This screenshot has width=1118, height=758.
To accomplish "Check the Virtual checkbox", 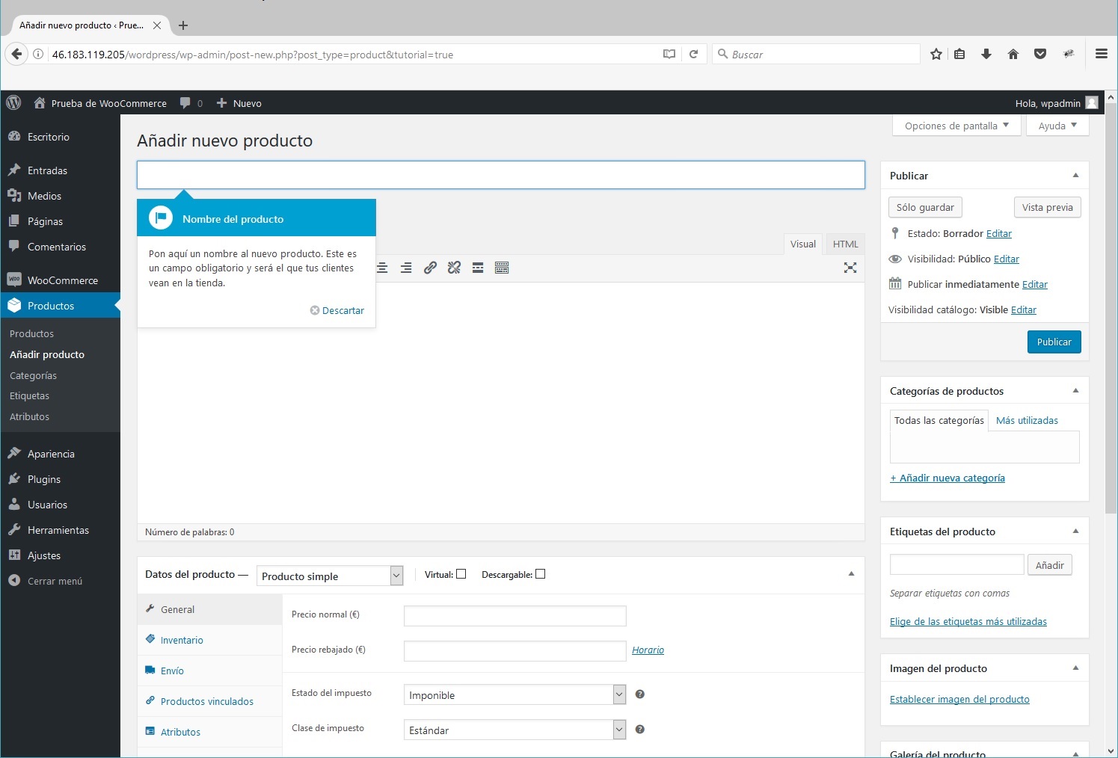I will (x=461, y=574).
